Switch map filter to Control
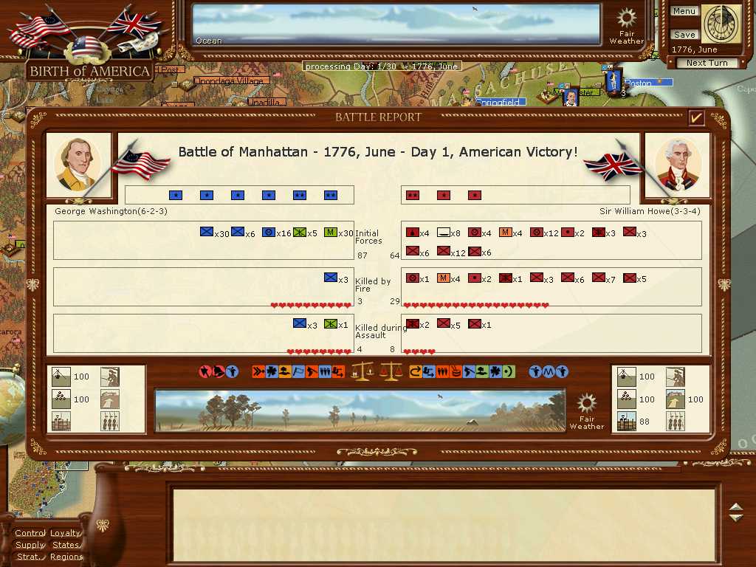756x567 pixels. [x=30, y=533]
